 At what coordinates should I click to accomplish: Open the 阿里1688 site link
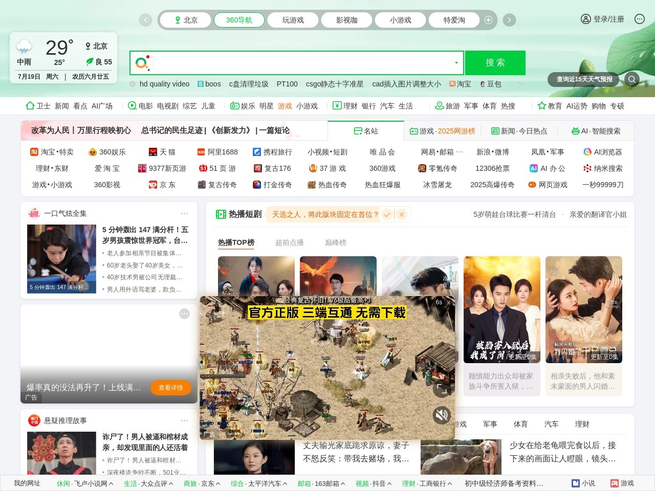click(217, 152)
